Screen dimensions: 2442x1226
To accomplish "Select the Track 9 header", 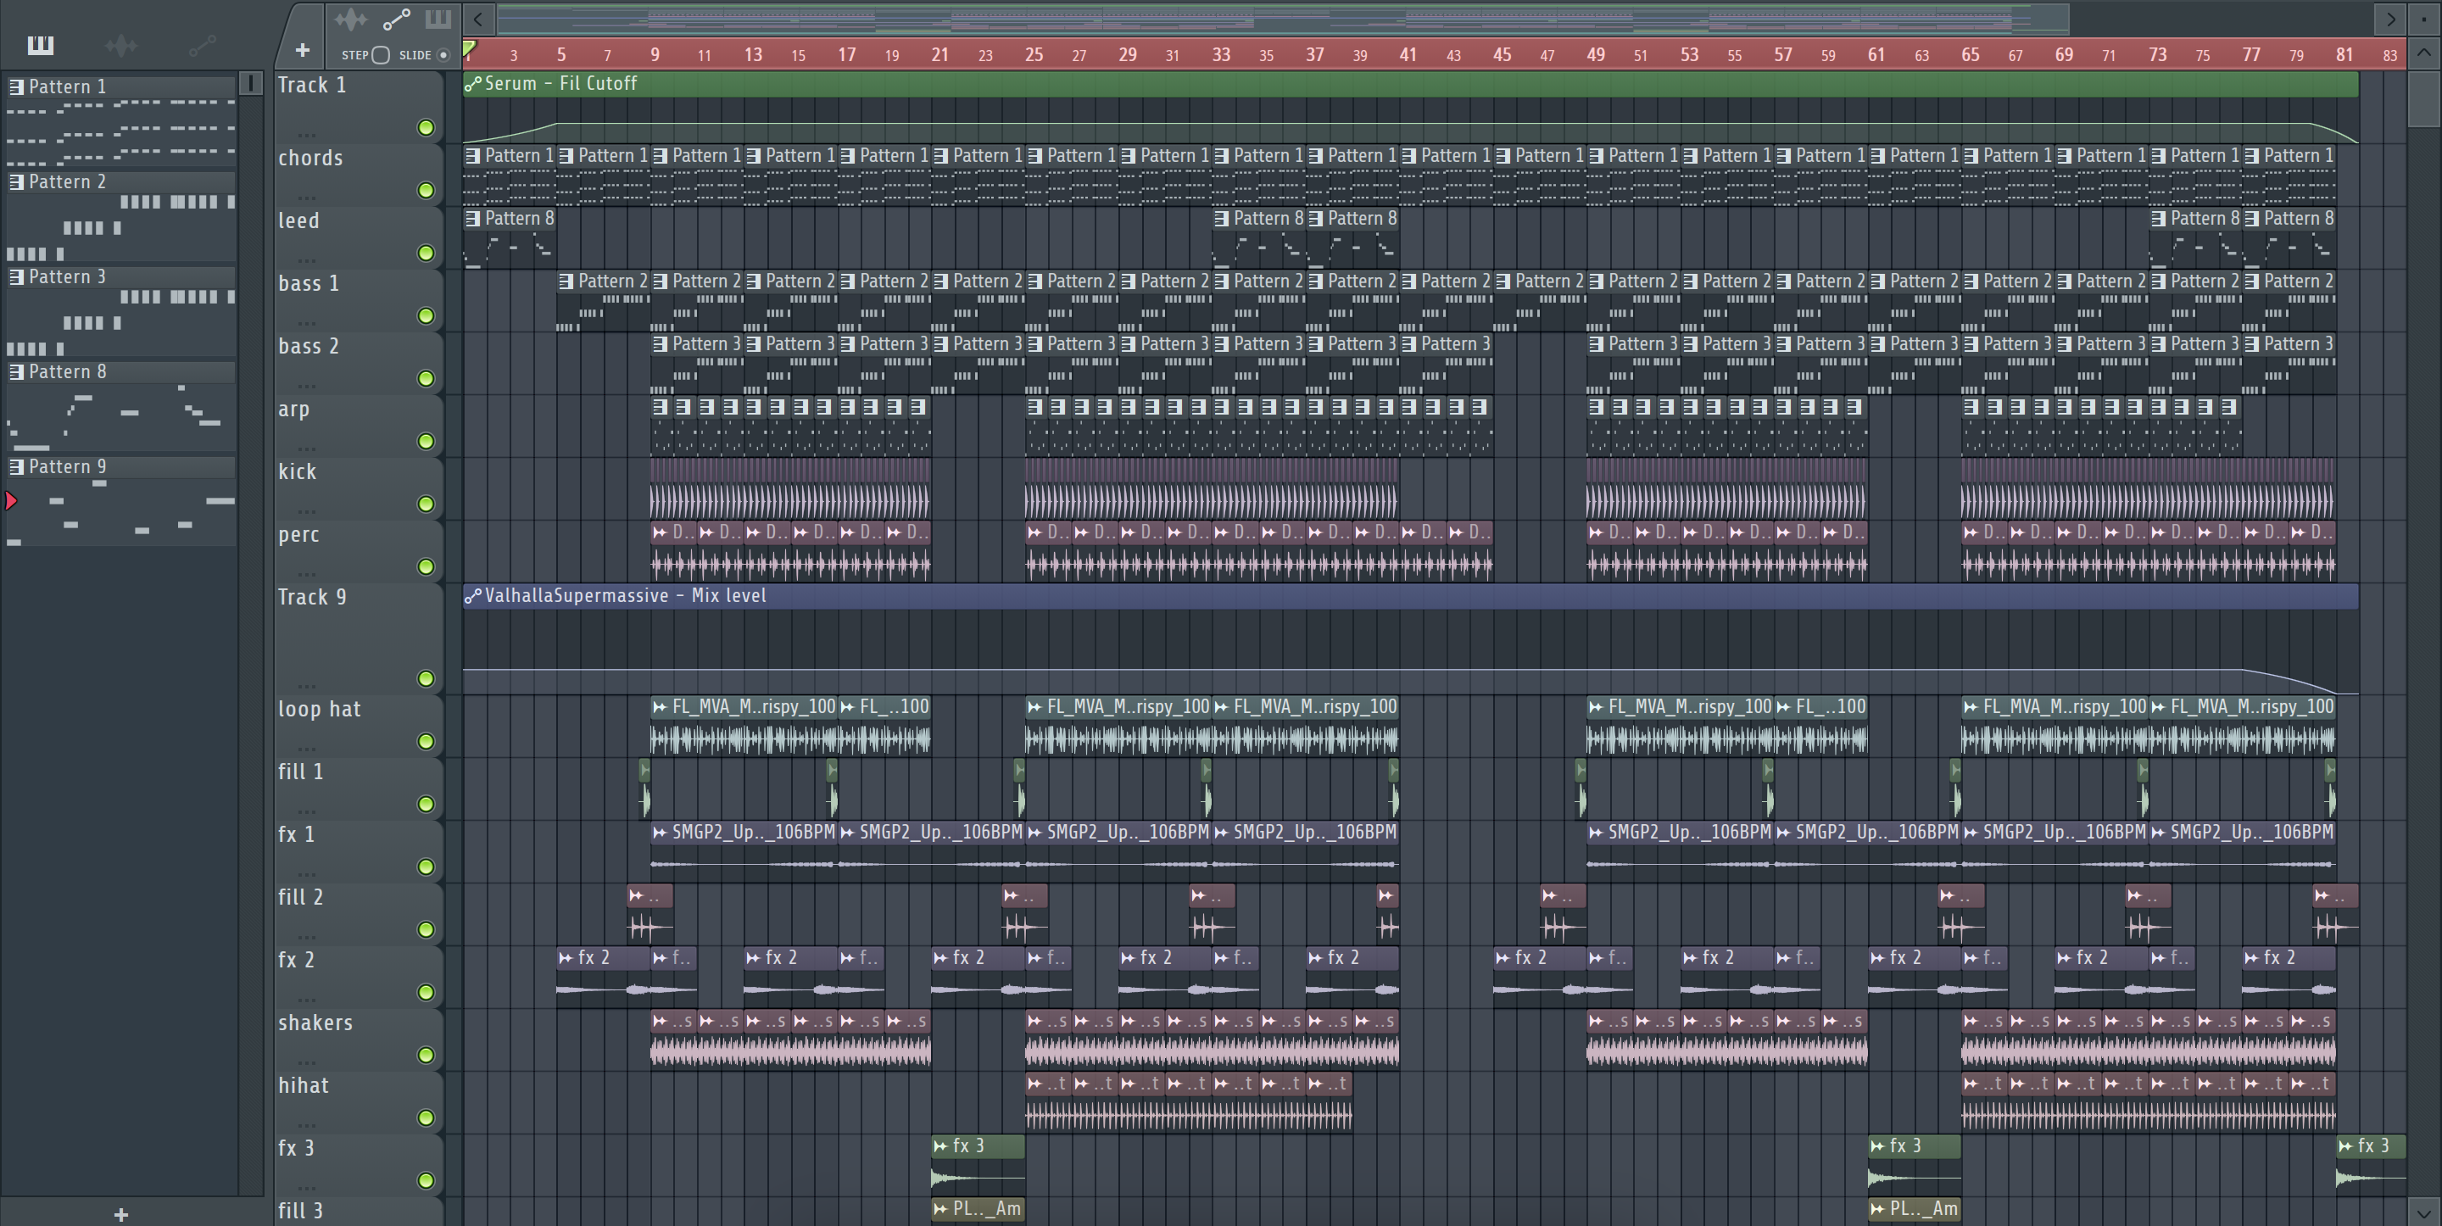I will (359, 638).
